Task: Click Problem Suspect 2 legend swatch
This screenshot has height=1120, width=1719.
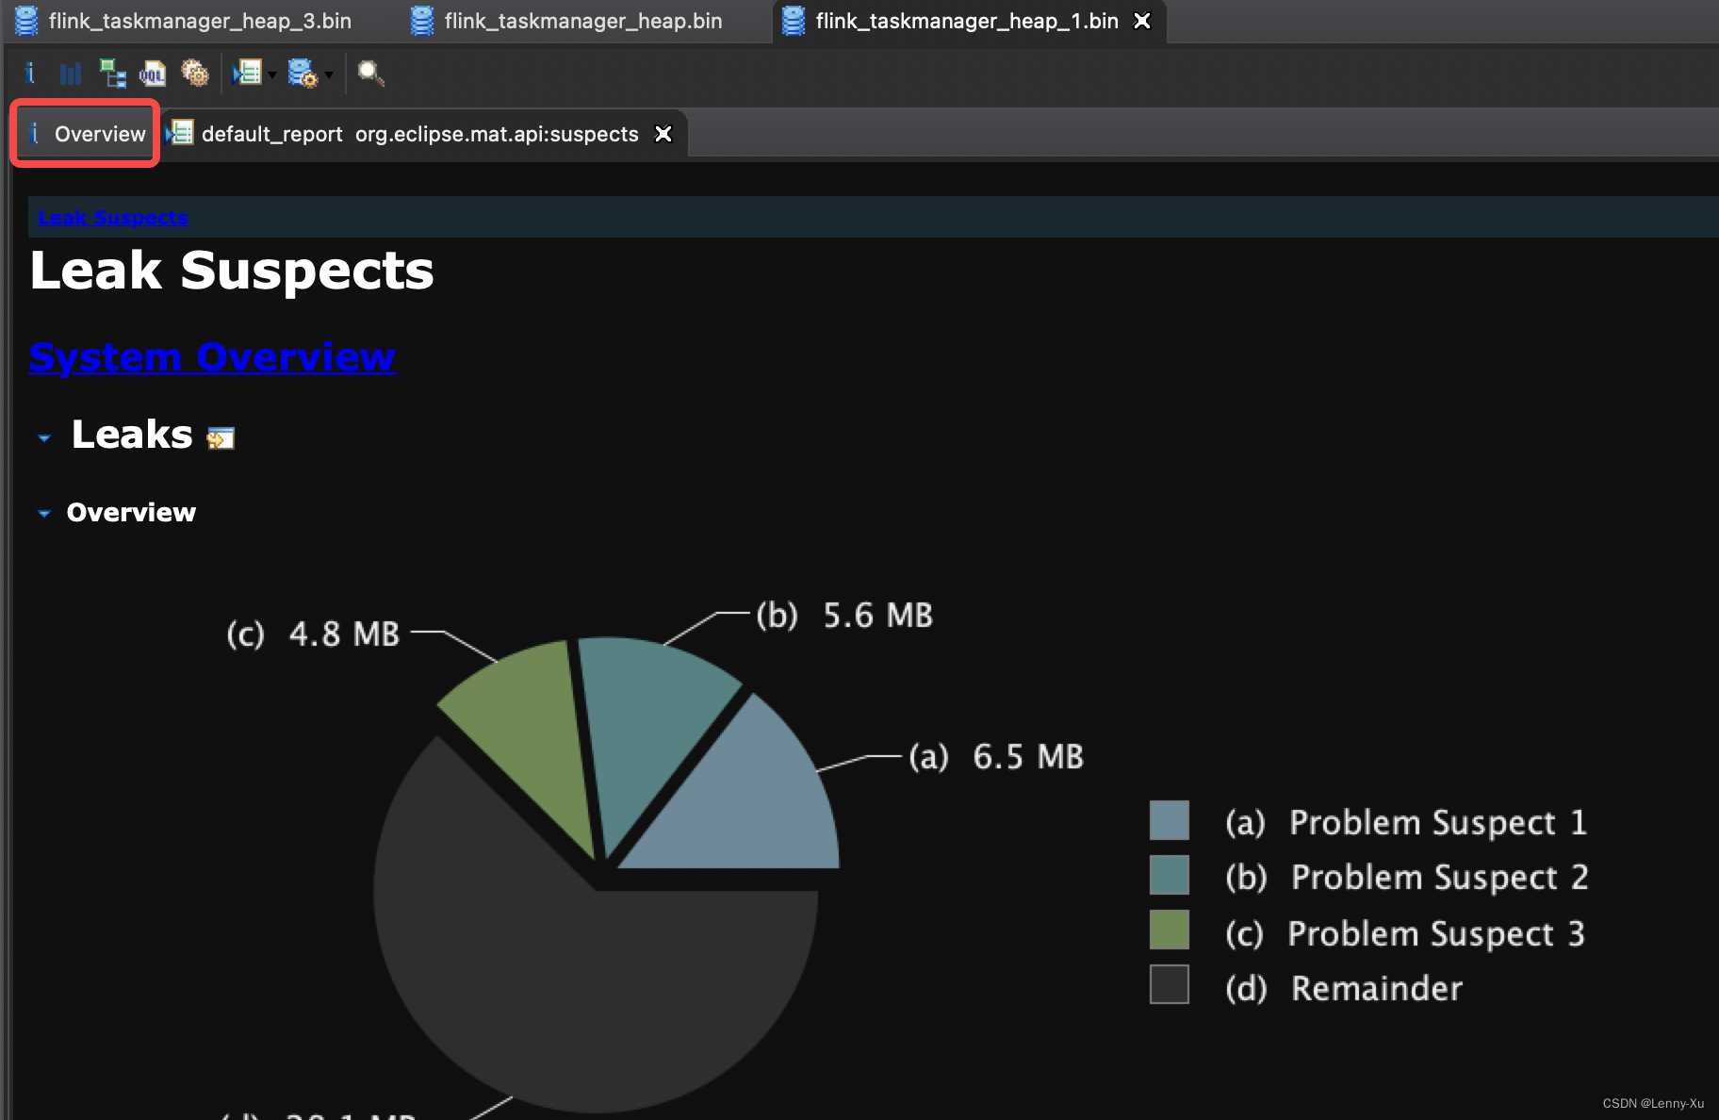Action: [1170, 875]
